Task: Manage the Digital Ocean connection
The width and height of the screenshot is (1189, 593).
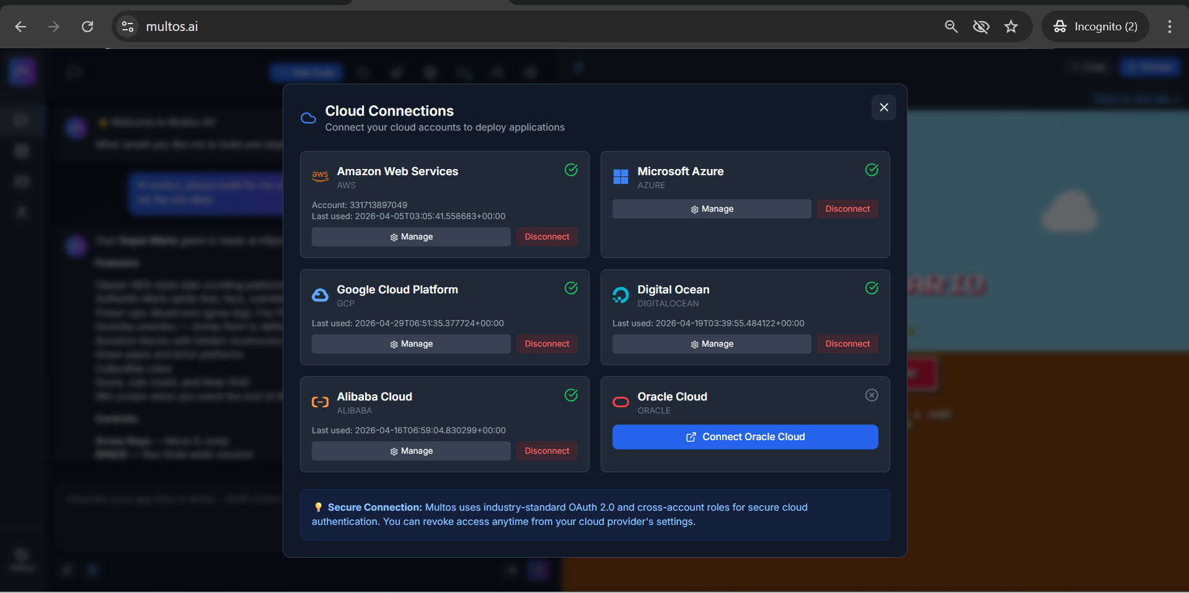Action: pos(712,344)
